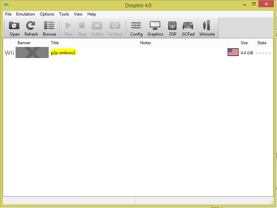Viewport: 277px width, 208px height.
Task: Open the View menu
Action: click(x=78, y=14)
